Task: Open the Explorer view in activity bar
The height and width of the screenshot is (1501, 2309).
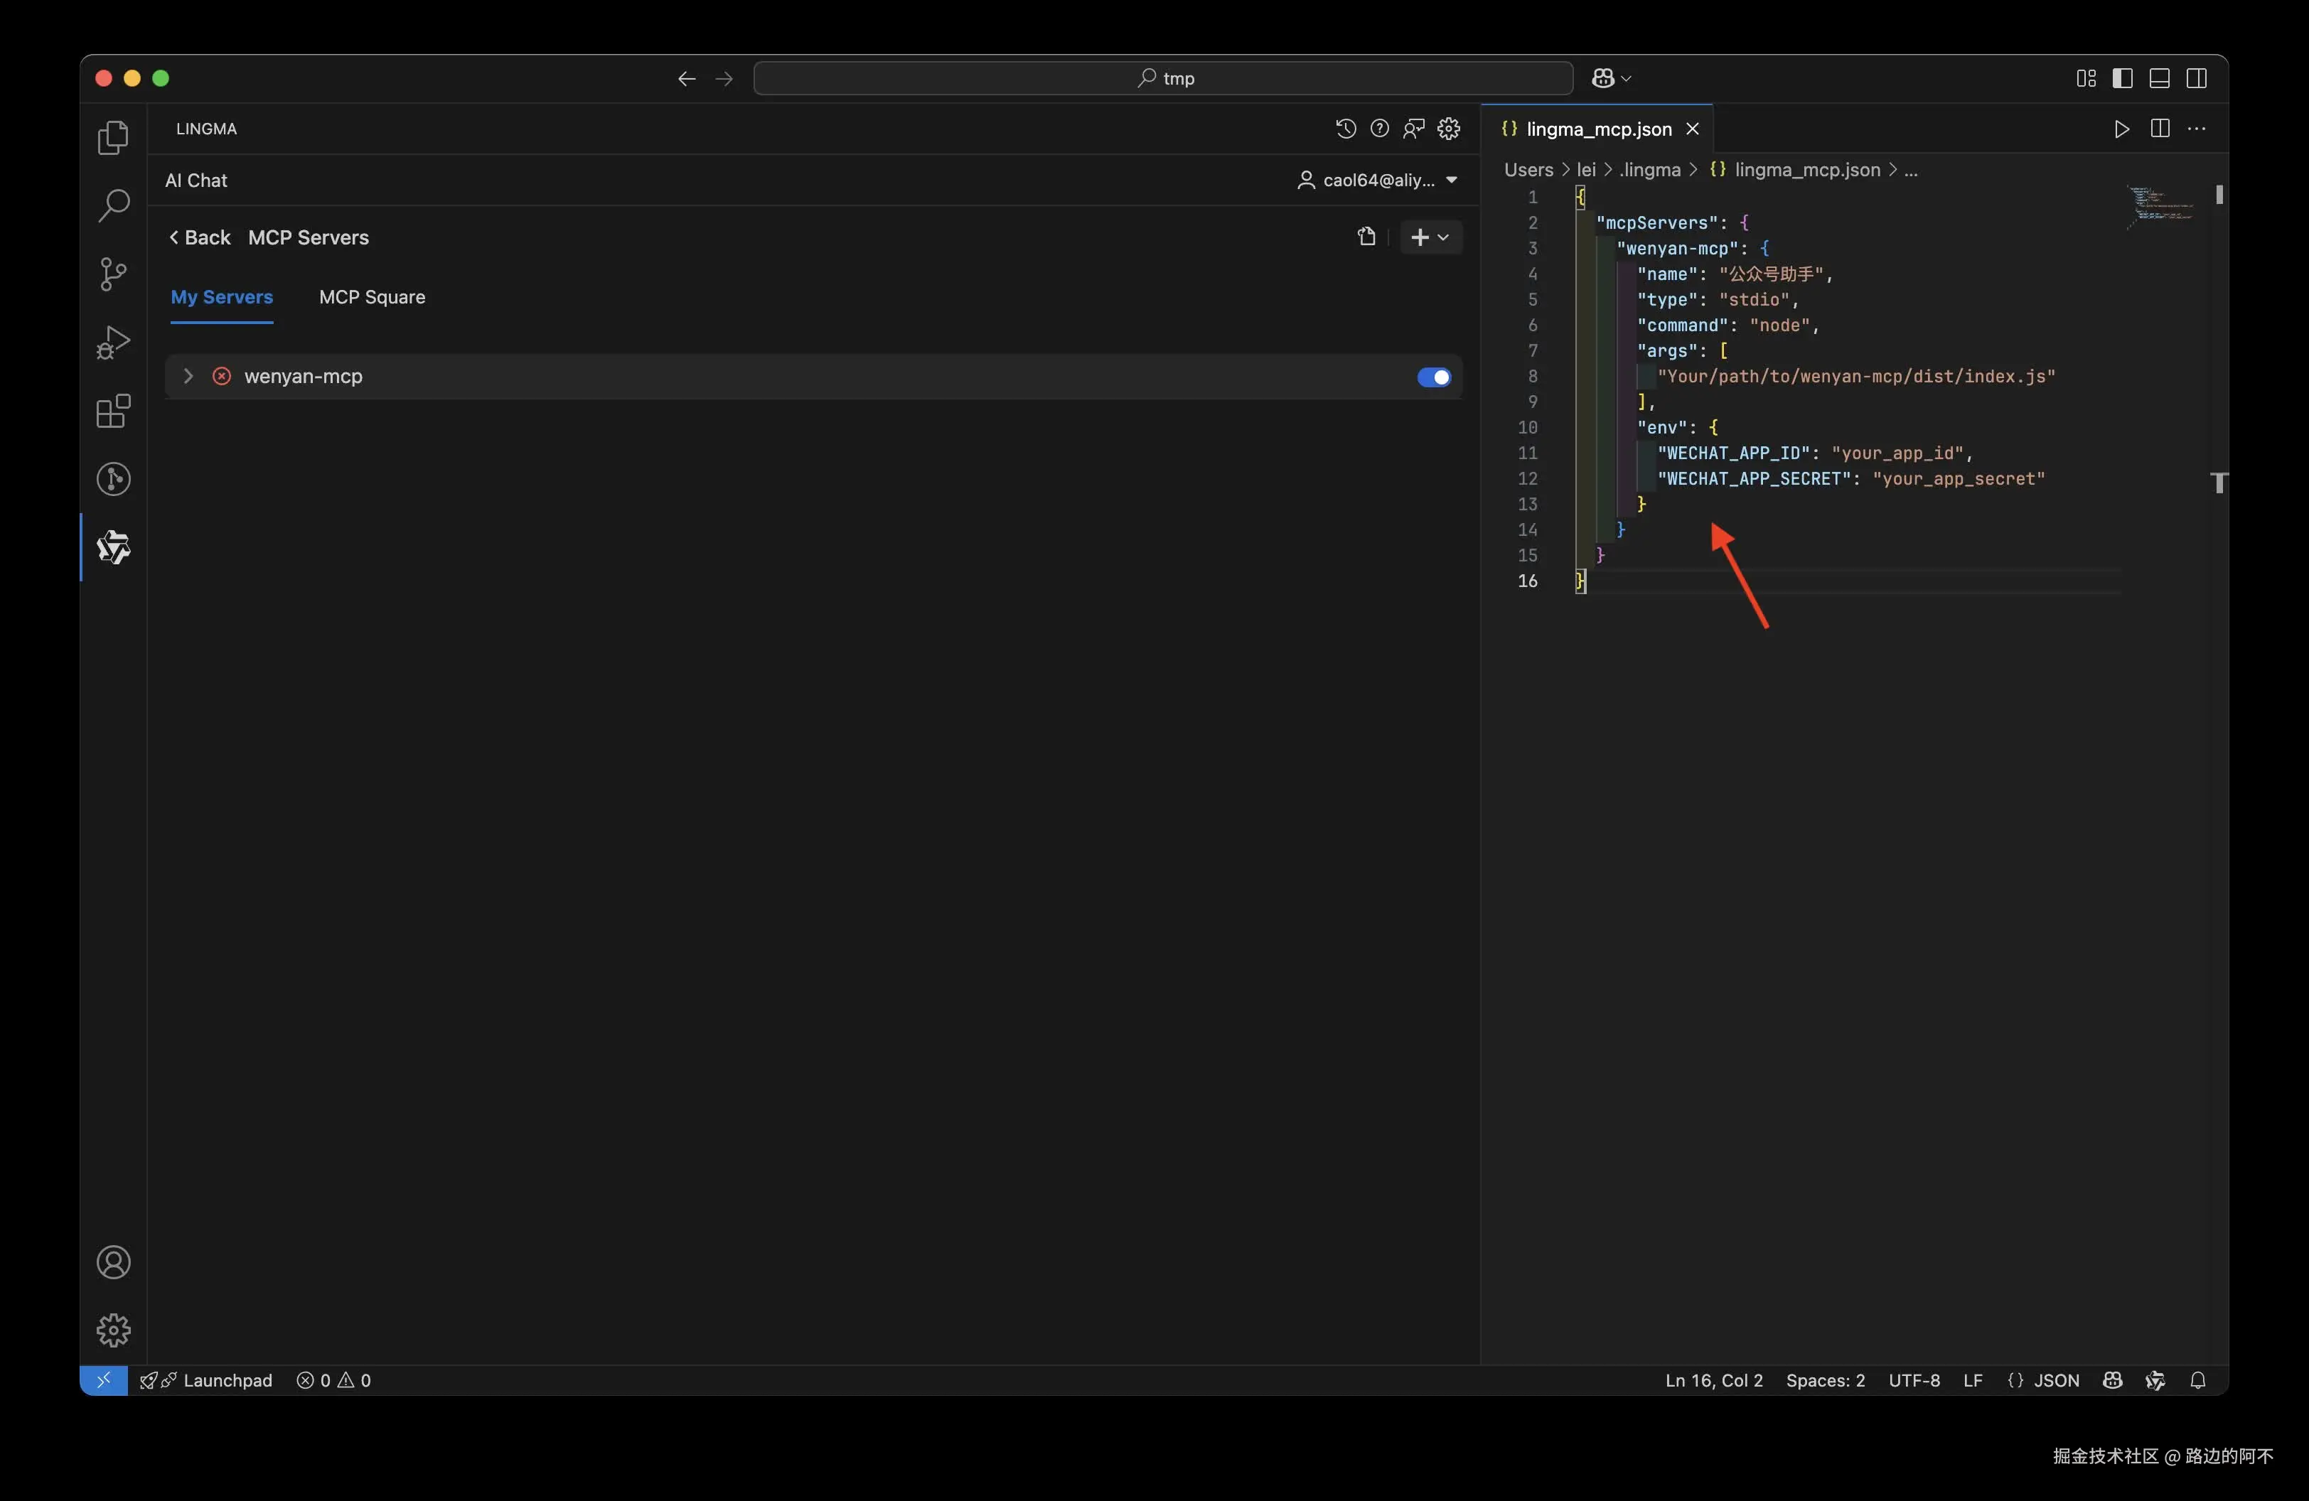Action: 114,138
